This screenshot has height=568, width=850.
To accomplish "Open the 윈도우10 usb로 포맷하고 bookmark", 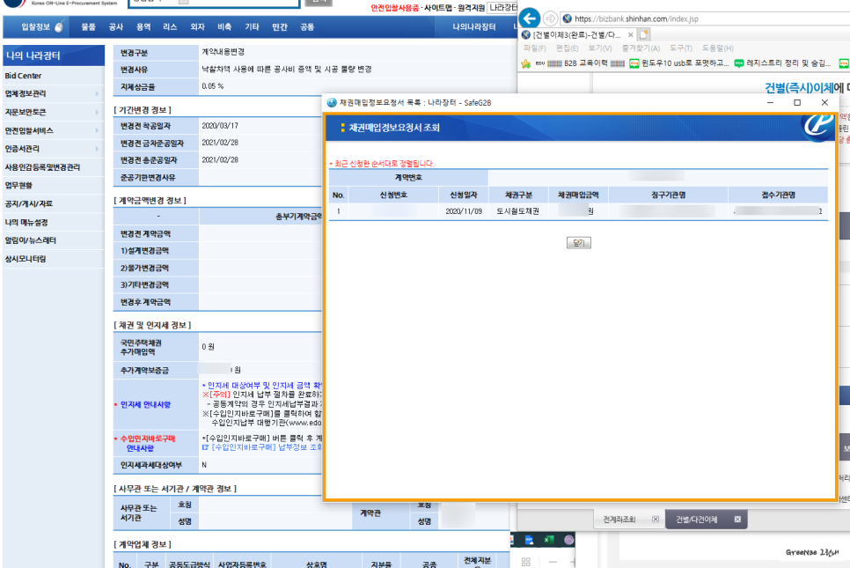I will pyautogui.click(x=678, y=63).
